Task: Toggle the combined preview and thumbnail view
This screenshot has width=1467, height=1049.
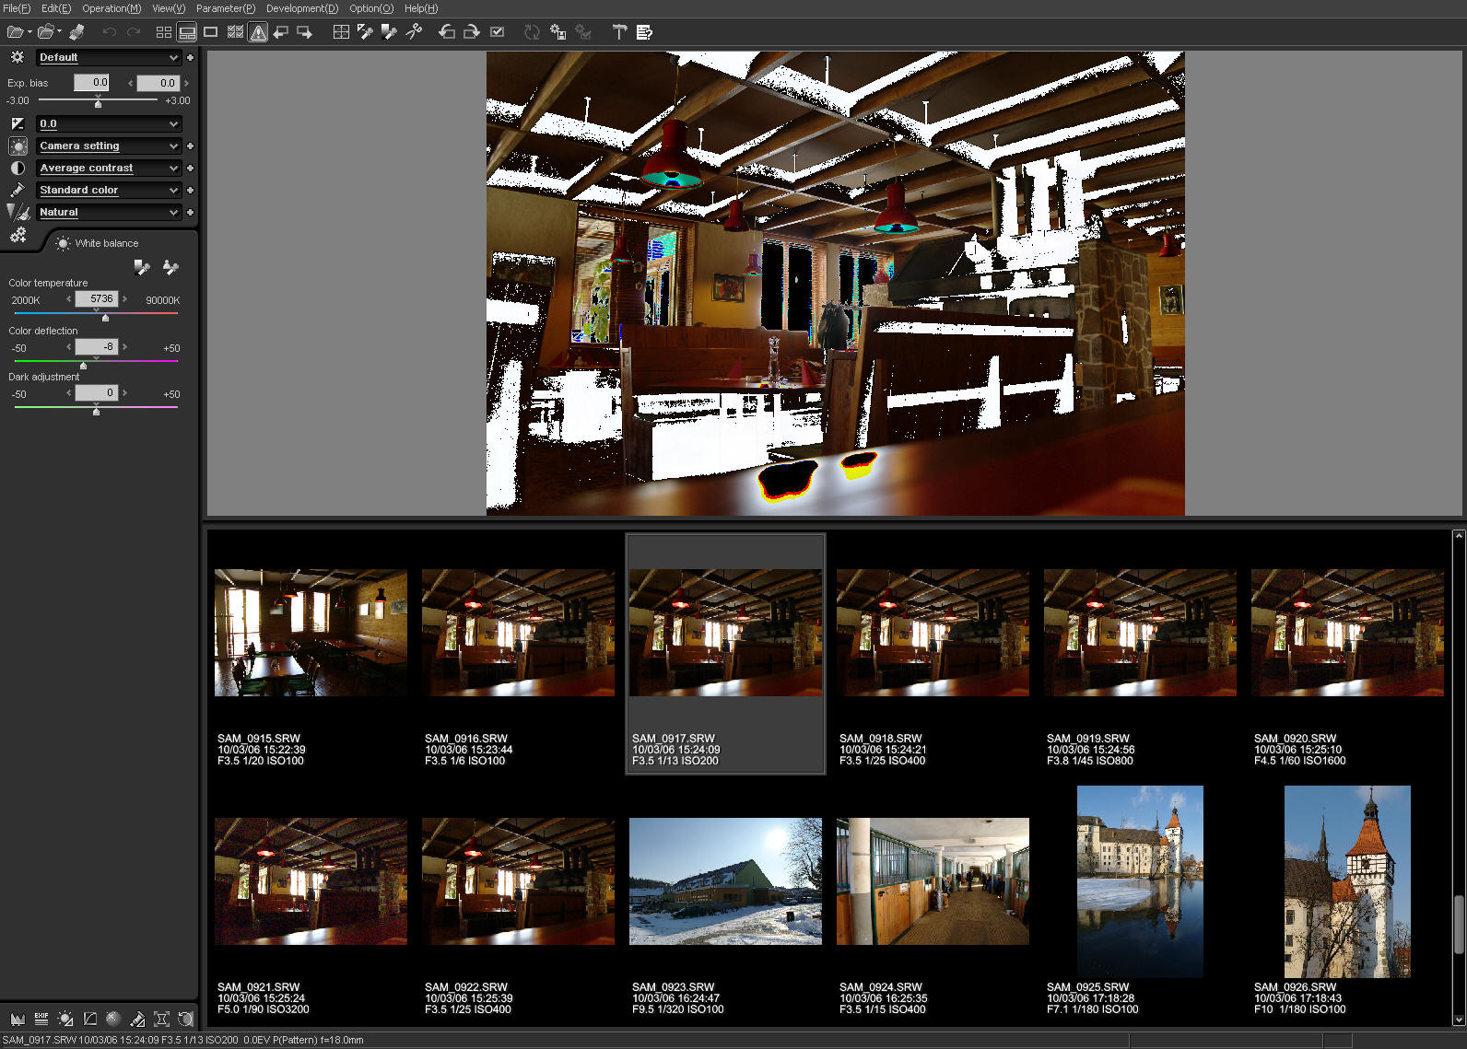Action: point(187,32)
